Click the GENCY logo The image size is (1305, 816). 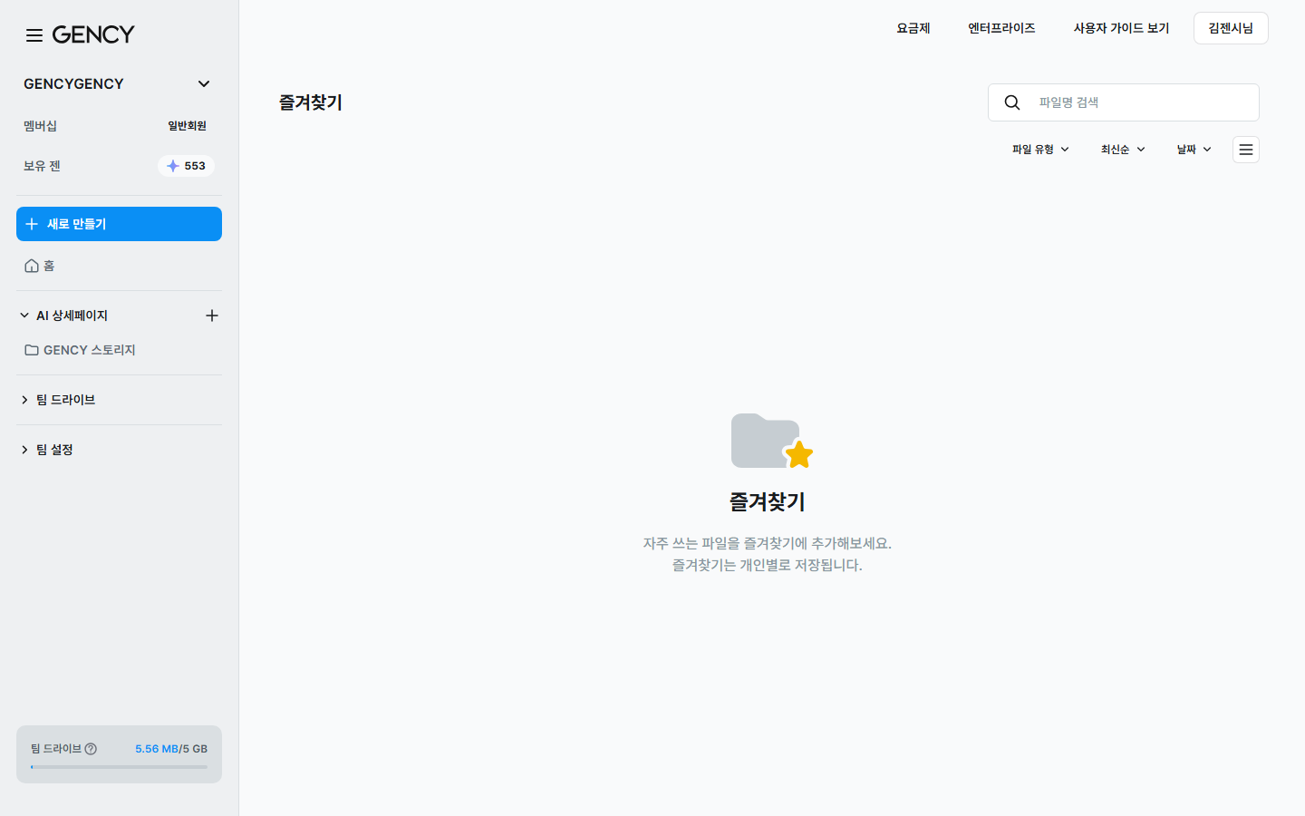93,34
